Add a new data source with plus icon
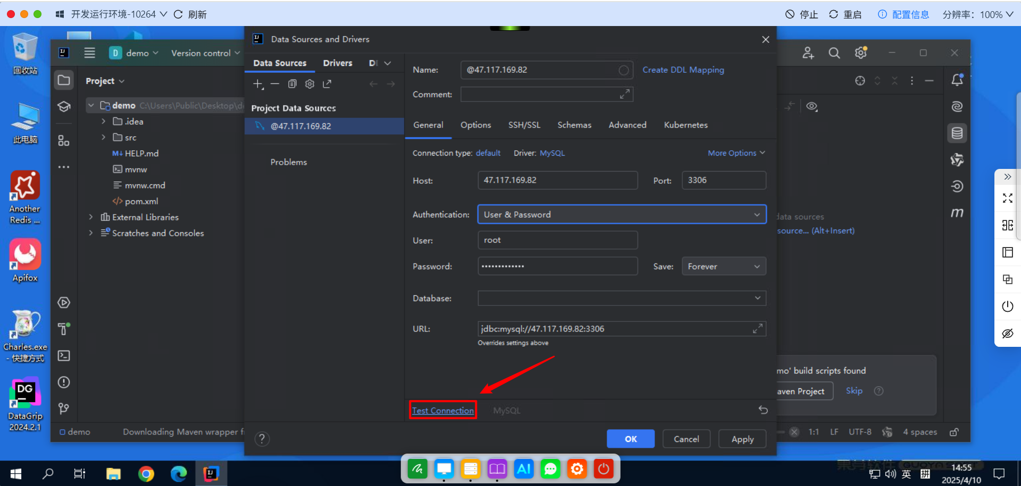 coord(258,84)
